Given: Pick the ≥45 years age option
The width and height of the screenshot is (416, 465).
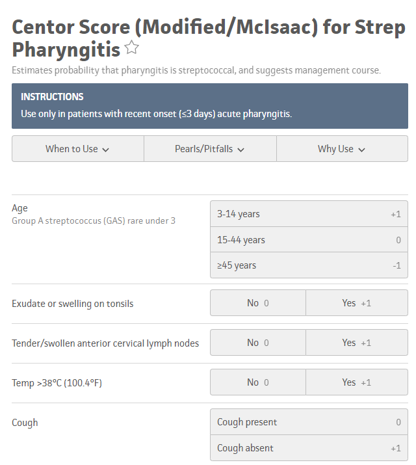Looking at the screenshot, I should (309, 265).
